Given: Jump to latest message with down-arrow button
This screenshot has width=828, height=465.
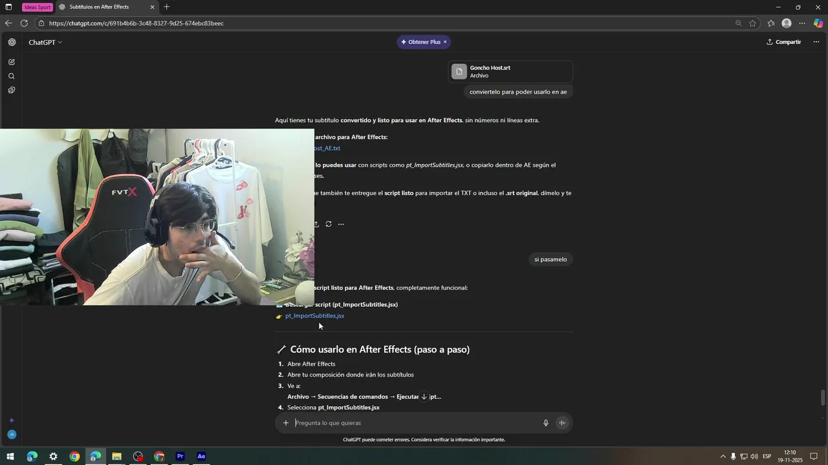Looking at the screenshot, I should tap(424, 397).
